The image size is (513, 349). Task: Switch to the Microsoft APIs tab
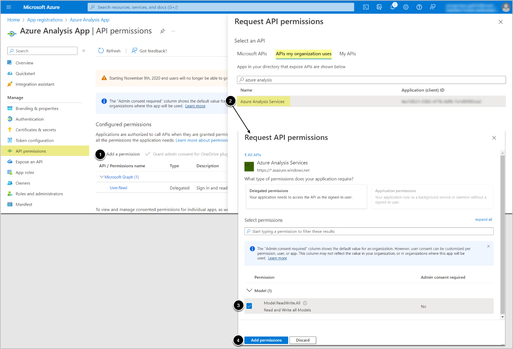click(x=252, y=54)
